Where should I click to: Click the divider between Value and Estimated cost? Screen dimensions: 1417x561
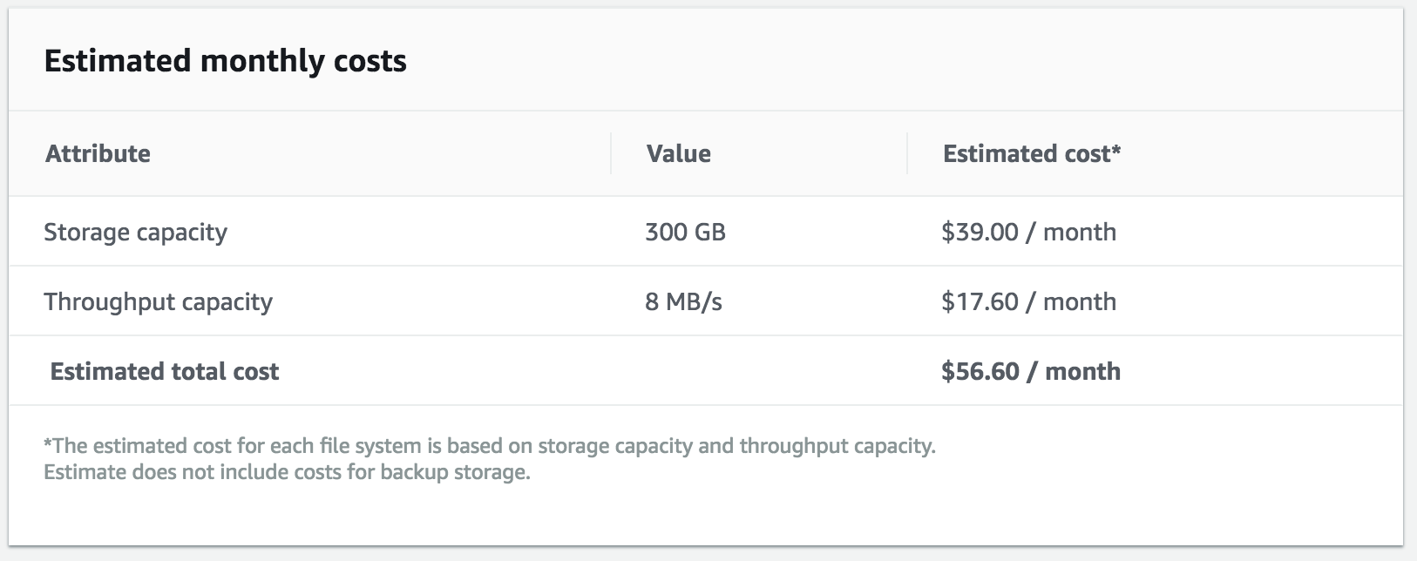pos(907,153)
